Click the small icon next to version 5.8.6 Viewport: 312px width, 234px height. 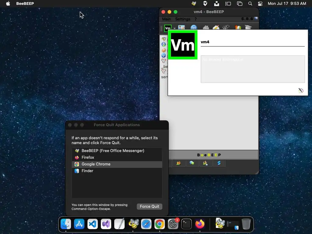click(256, 18)
